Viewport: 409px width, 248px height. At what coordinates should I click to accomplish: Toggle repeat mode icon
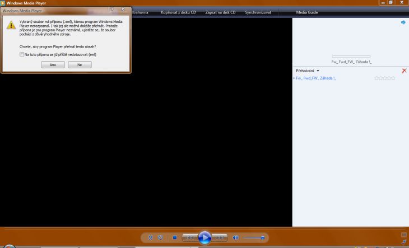(x=160, y=237)
